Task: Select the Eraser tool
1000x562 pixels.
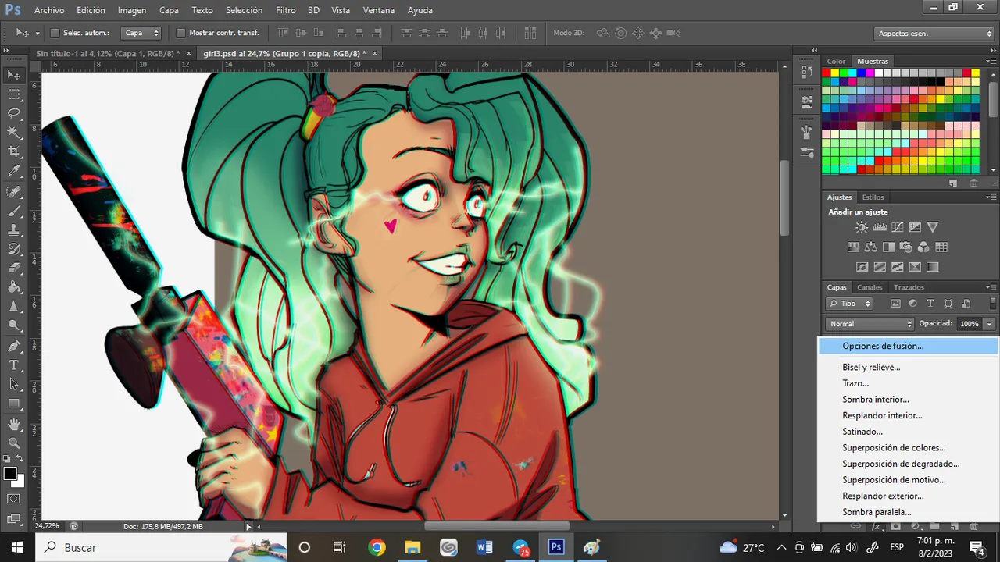Action: [14, 269]
